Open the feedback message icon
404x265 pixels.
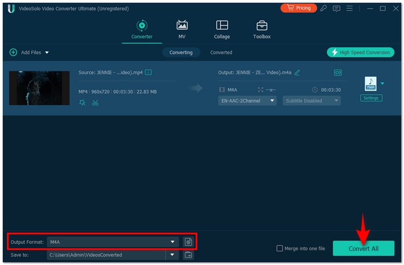[x=336, y=9]
